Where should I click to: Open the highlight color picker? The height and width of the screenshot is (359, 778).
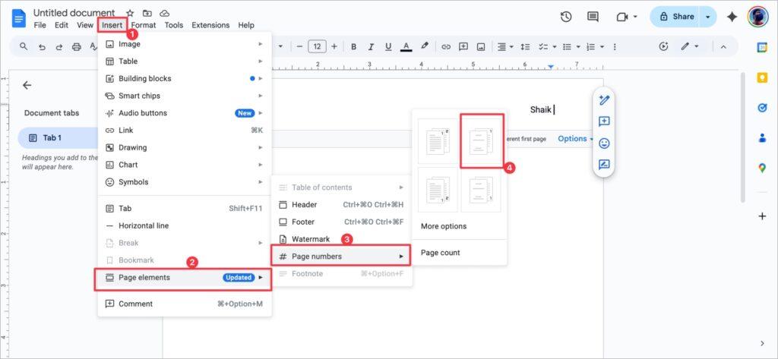point(424,46)
